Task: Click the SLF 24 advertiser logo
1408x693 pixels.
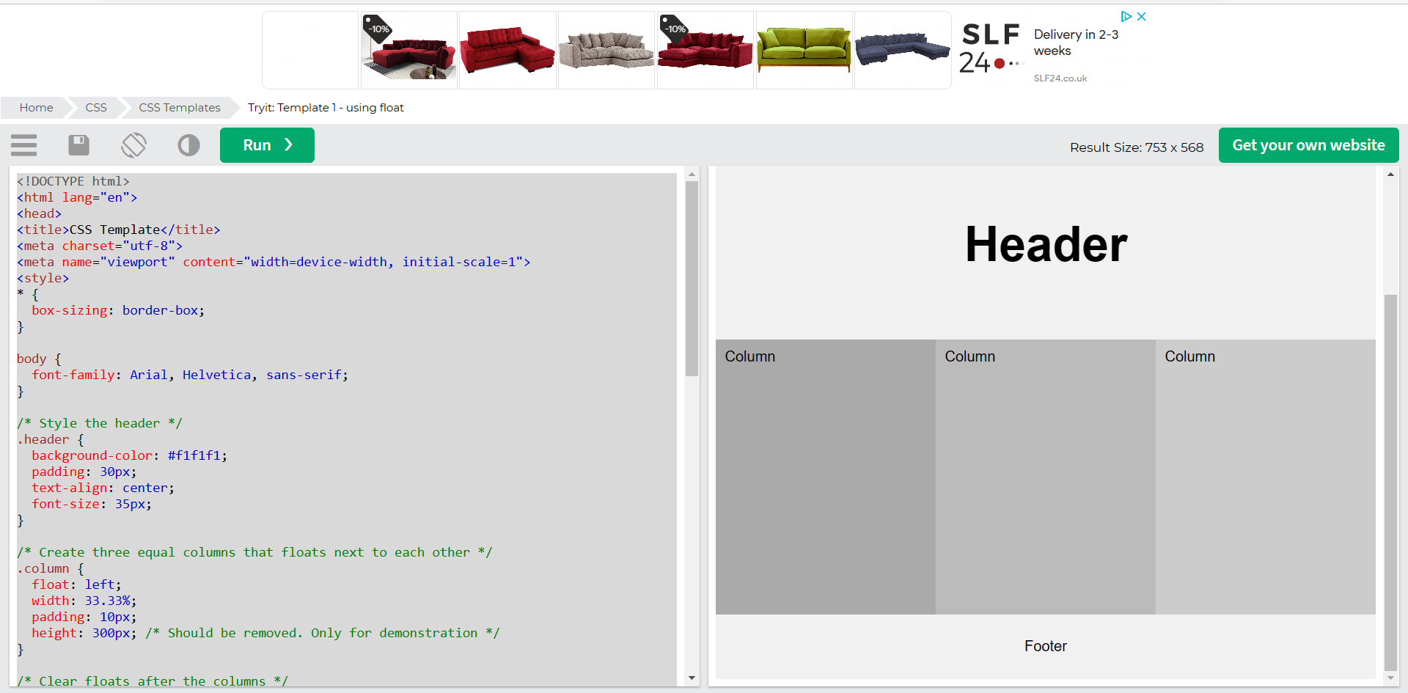Action: [991, 49]
